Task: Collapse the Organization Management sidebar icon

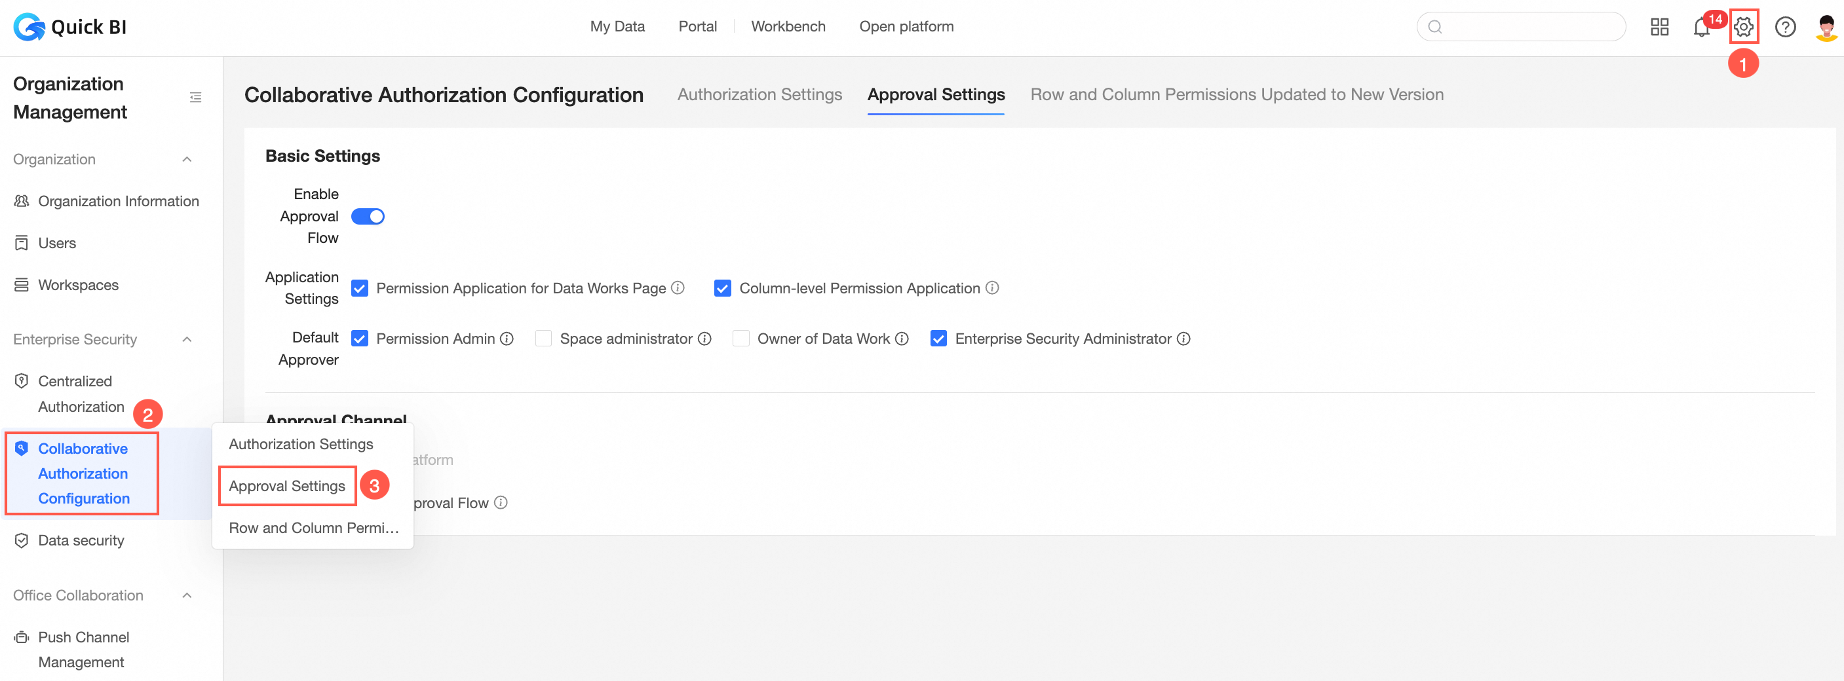Action: [x=195, y=98]
